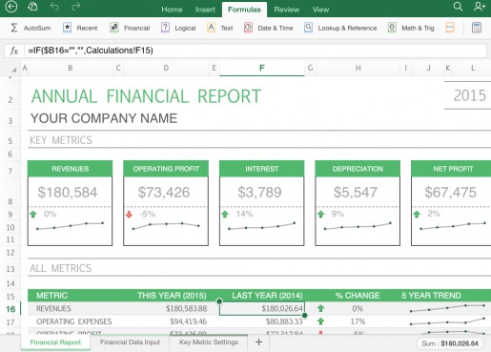Open Lookup & Reference icon

(308, 28)
